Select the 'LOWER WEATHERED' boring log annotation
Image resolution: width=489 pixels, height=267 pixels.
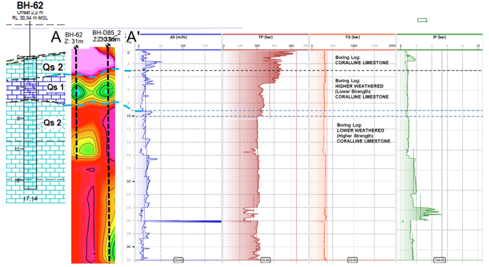pyautogui.click(x=360, y=130)
